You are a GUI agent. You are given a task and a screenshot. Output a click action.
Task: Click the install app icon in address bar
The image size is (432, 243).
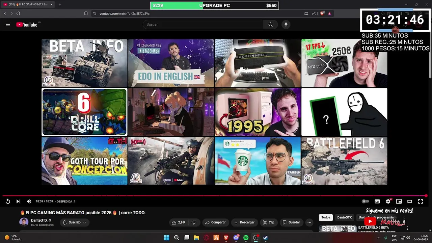[306, 13]
